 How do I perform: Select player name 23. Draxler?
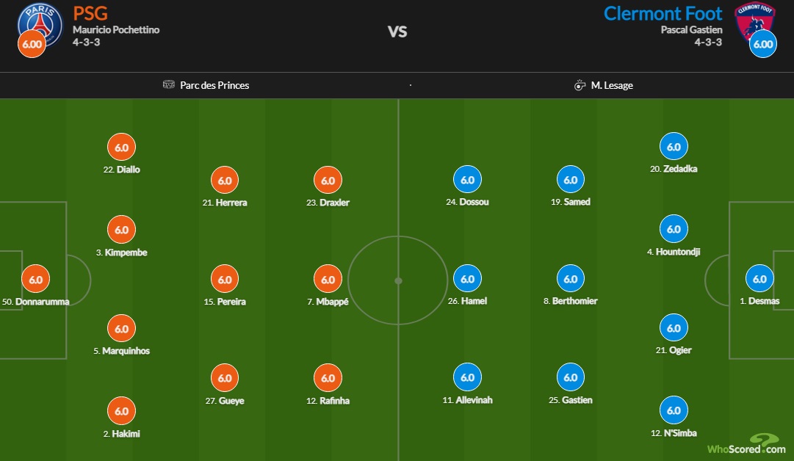click(x=328, y=203)
